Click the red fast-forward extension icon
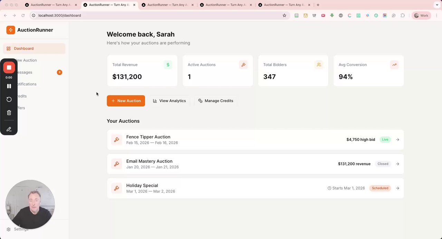Viewport: 442px width, 239px height. click(323, 16)
